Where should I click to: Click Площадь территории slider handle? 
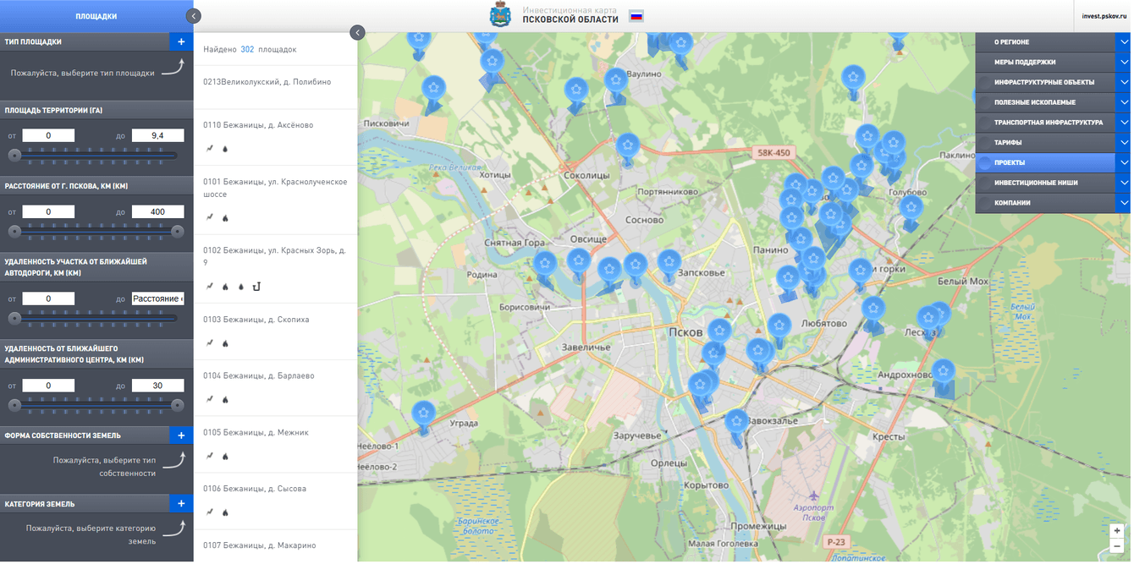pyautogui.click(x=14, y=156)
